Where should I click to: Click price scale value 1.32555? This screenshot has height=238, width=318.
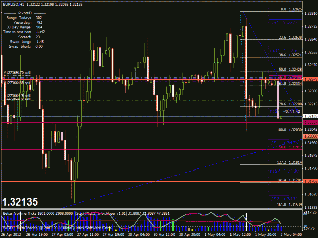(311, 52)
